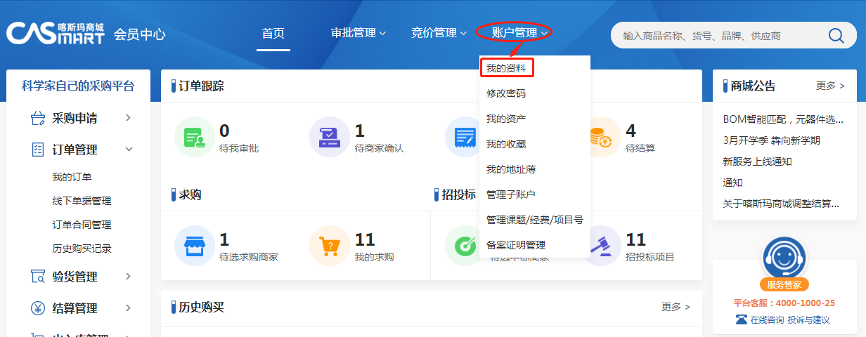The width and height of the screenshot is (866, 337).
Task: Expand the 结算管理 sidebar section
Action: (81, 308)
